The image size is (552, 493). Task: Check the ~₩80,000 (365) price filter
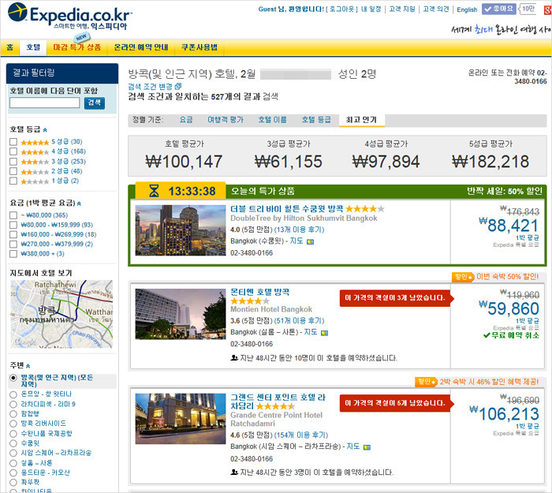point(13,215)
